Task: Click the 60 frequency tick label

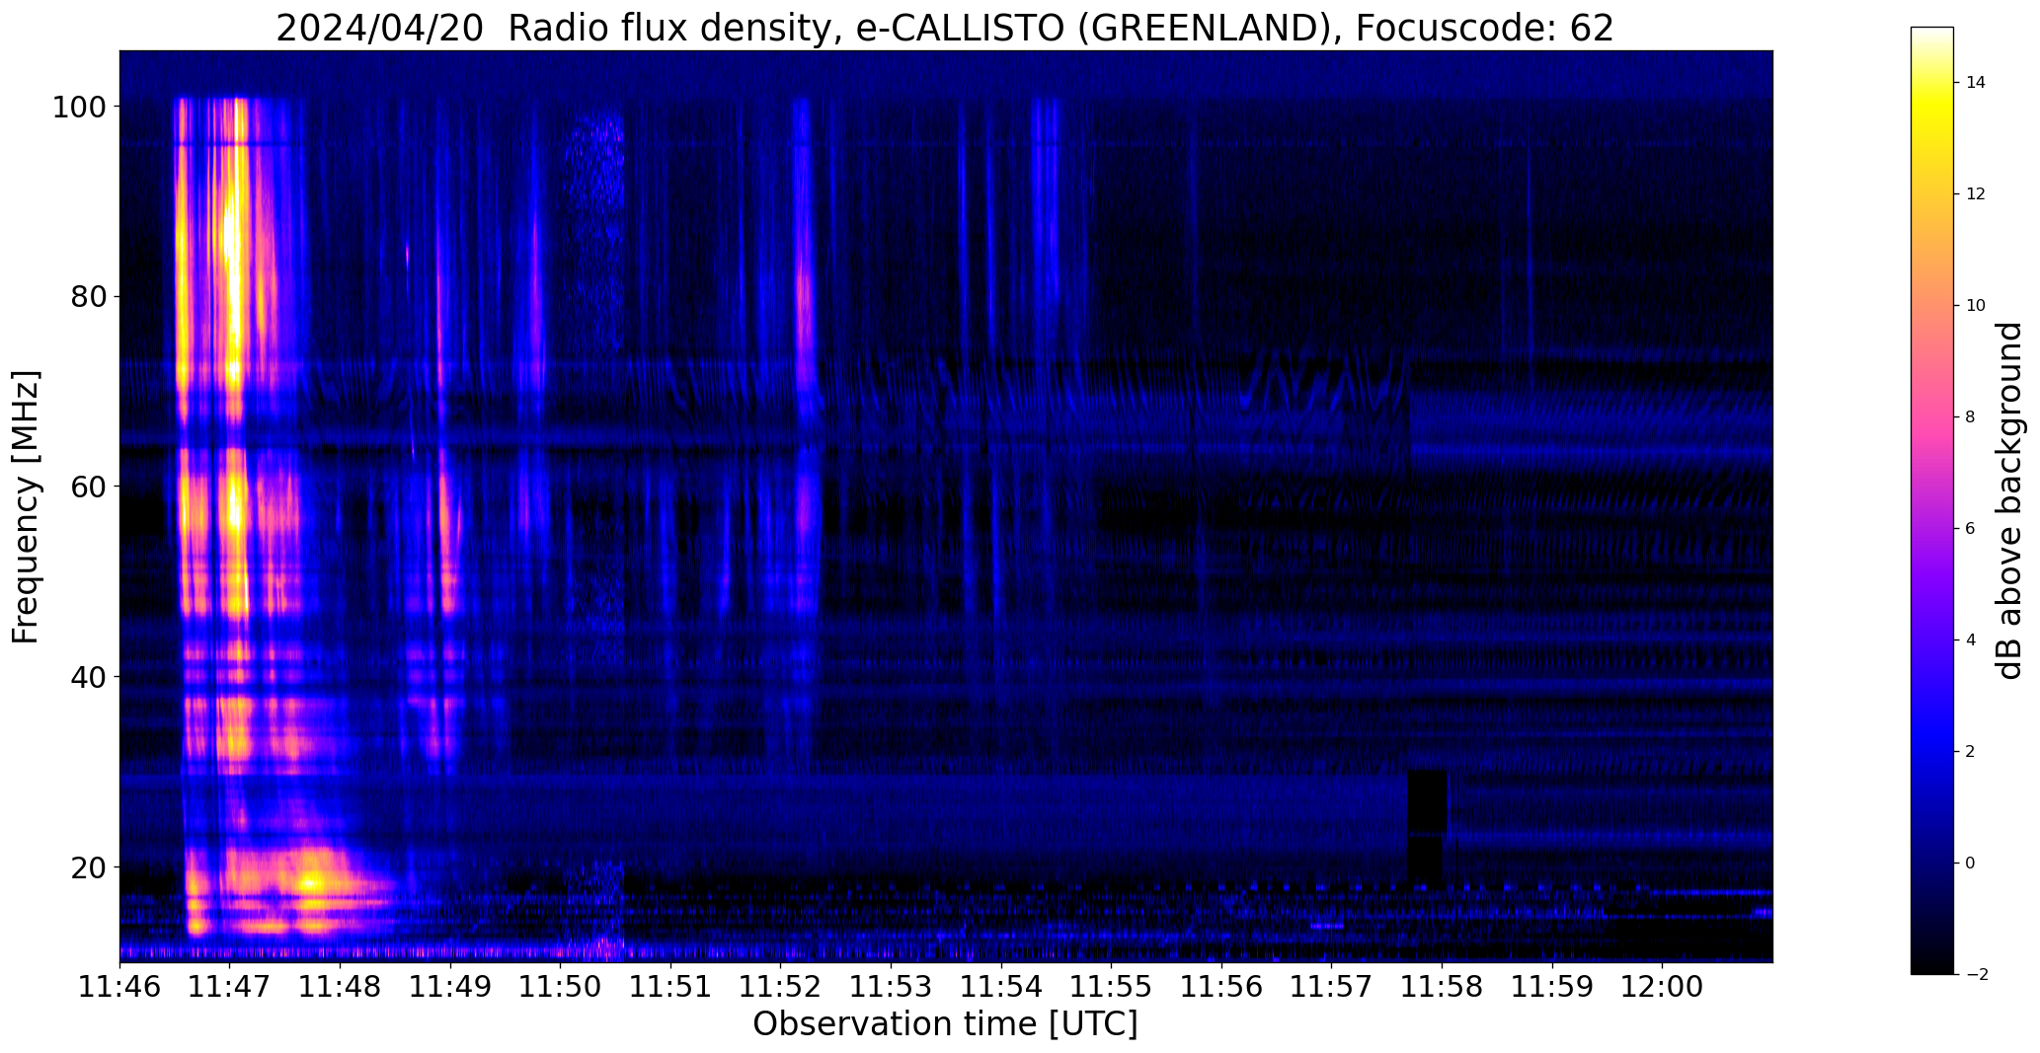Action: [89, 487]
